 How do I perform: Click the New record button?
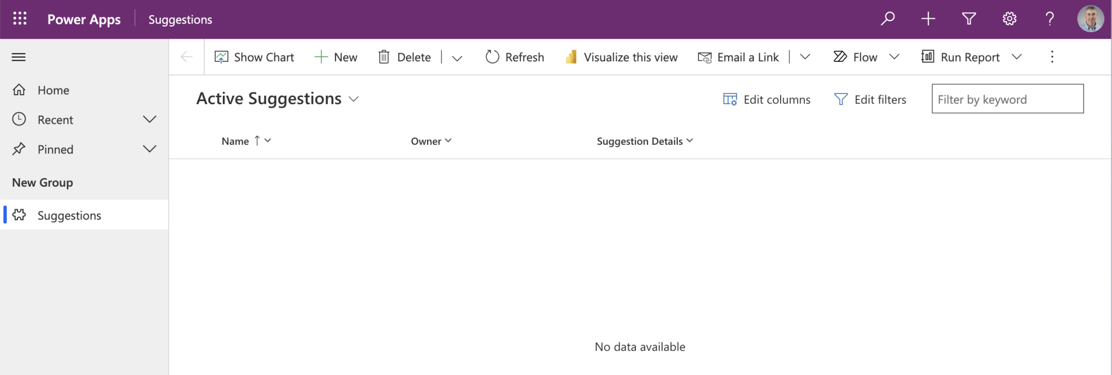[x=336, y=57]
